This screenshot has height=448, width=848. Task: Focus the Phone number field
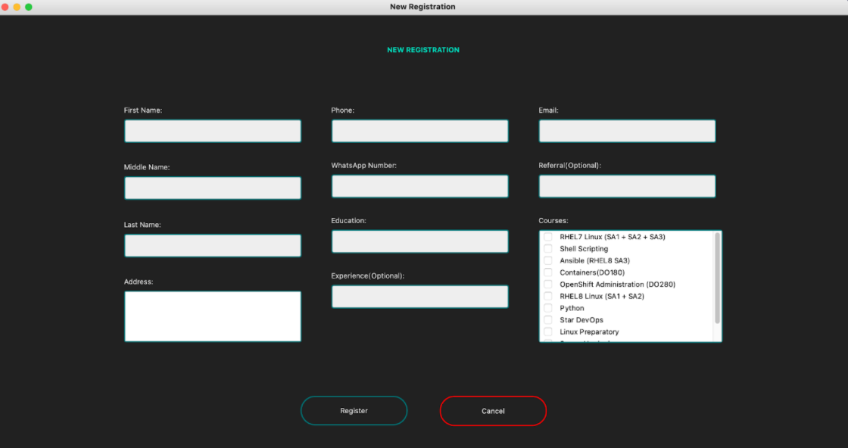pos(419,130)
